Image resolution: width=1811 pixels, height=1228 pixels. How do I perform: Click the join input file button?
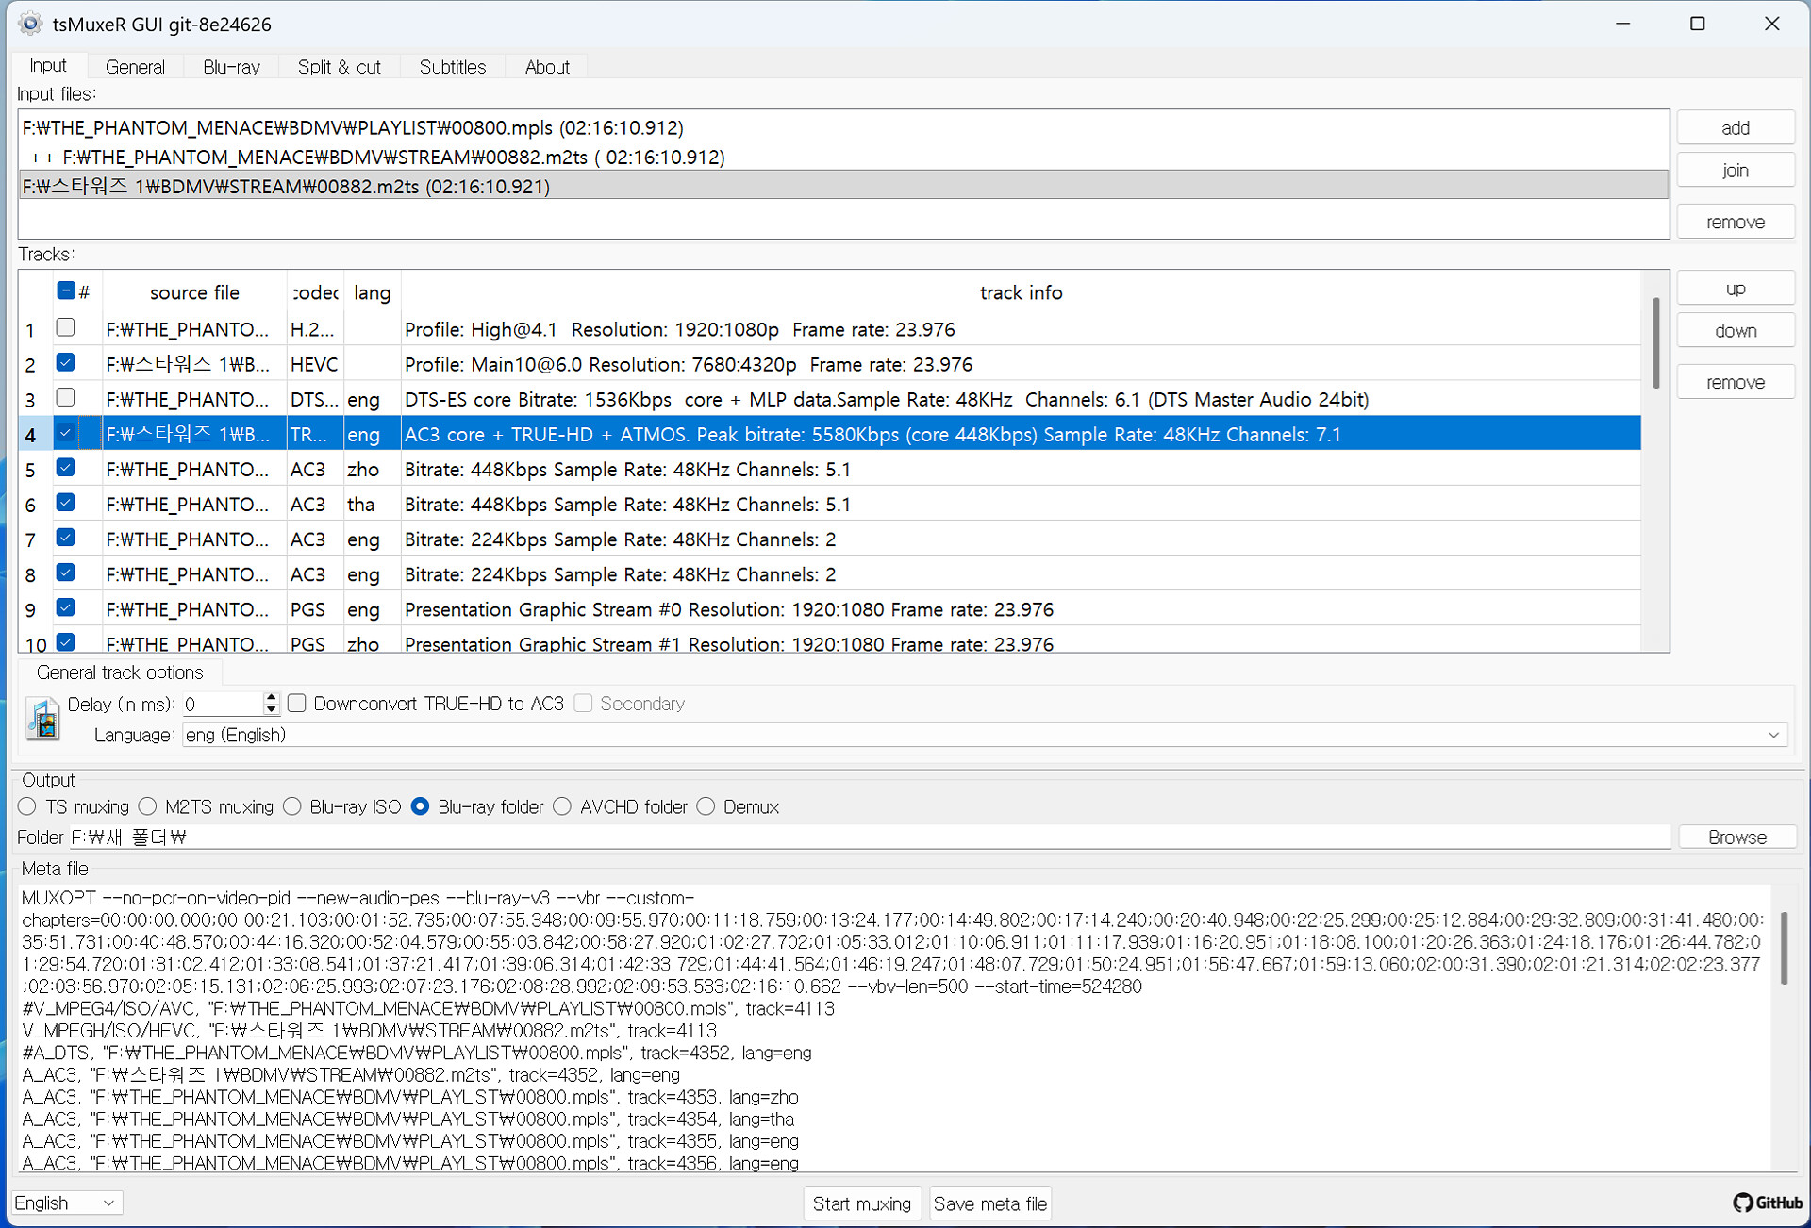[x=1735, y=171]
